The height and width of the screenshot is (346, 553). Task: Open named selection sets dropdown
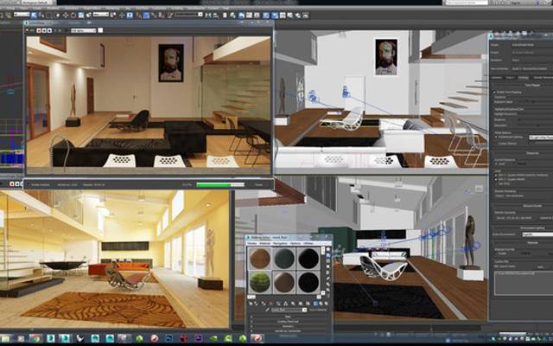(189, 15)
